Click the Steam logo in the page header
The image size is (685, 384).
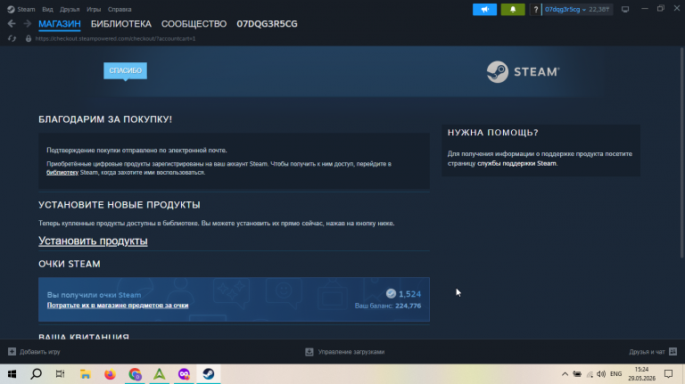pyautogui.click(x=523, y=71)
